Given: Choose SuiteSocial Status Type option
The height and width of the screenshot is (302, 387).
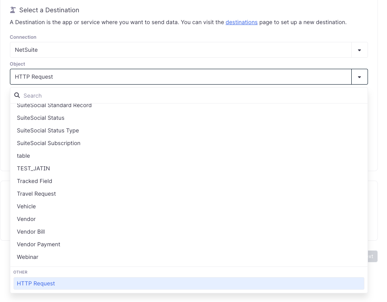Looking at the screenshot, I should 48,130.
